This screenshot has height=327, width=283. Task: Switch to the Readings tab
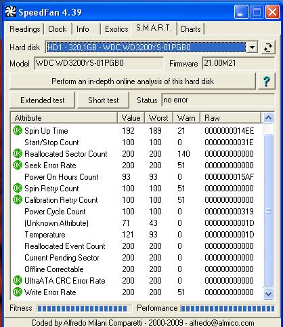[25, 29]
